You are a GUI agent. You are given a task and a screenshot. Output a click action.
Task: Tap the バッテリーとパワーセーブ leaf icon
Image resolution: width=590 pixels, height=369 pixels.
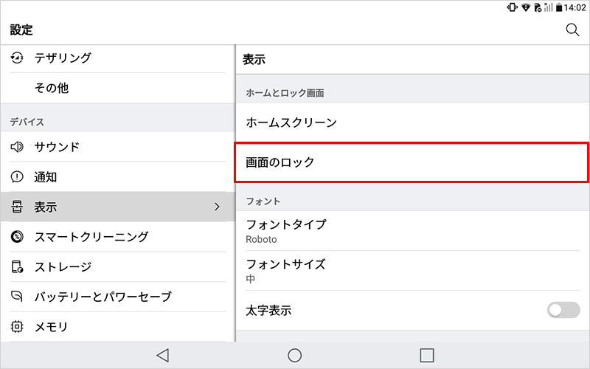[17, 297]
